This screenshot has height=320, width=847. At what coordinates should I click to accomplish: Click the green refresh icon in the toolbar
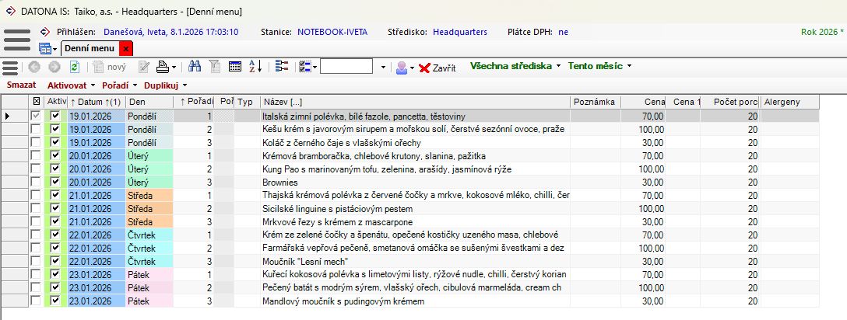(74, 68)
